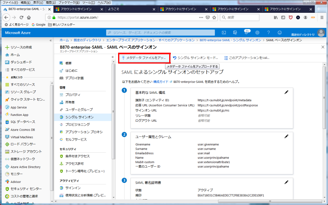Open Virtual Machines in favorites

(x=19, y=137)
